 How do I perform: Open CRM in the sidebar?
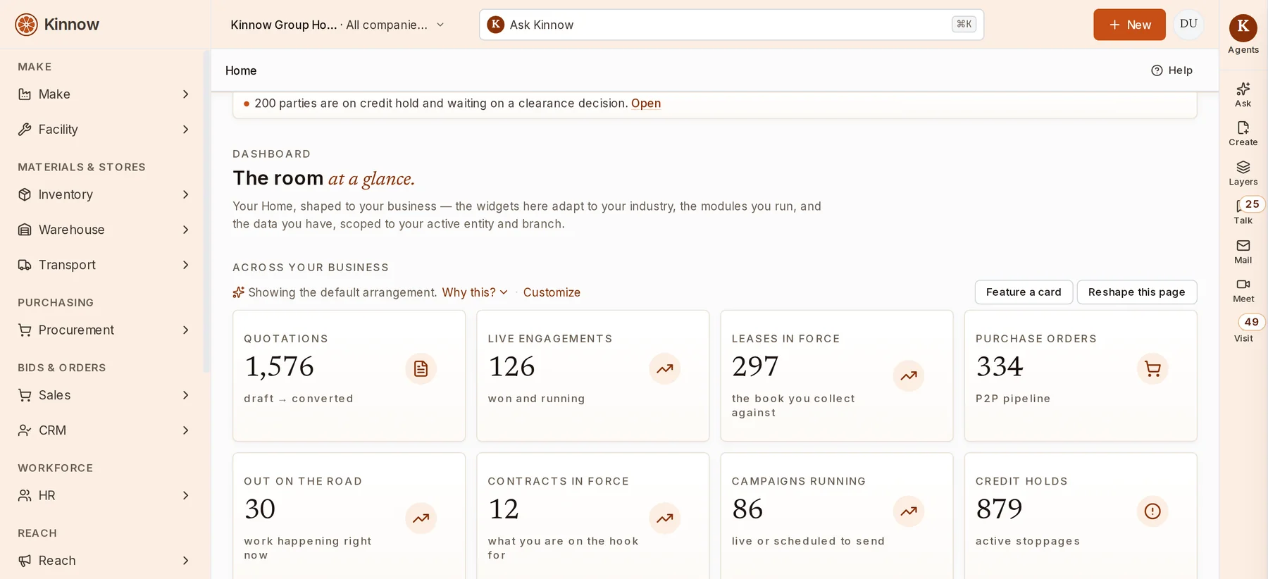(x=104, y=430)
